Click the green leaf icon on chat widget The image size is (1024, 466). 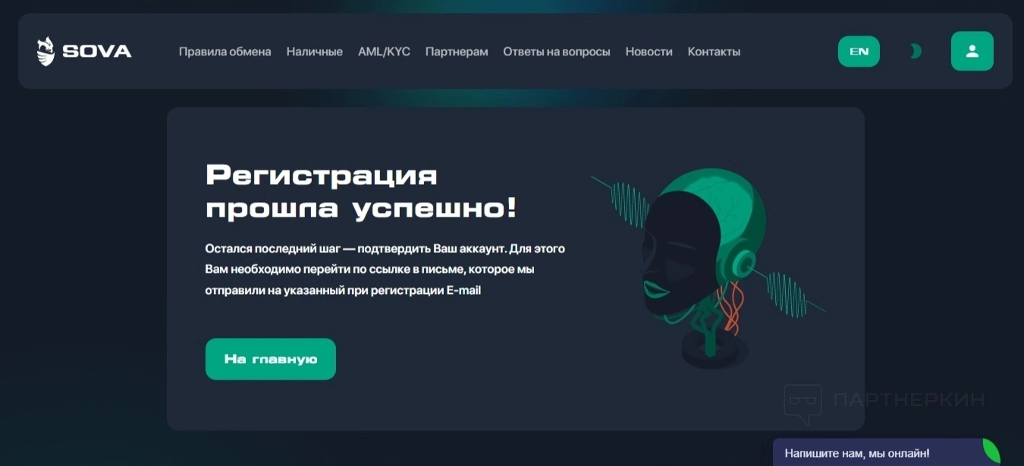991,451
